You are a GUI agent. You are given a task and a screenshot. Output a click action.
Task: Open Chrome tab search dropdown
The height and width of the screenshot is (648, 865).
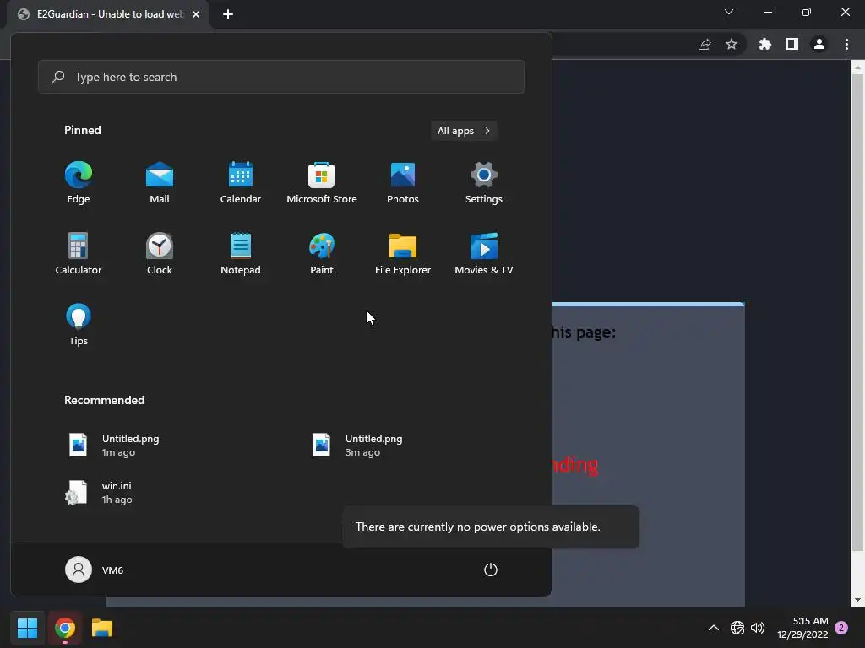[729, 12]
